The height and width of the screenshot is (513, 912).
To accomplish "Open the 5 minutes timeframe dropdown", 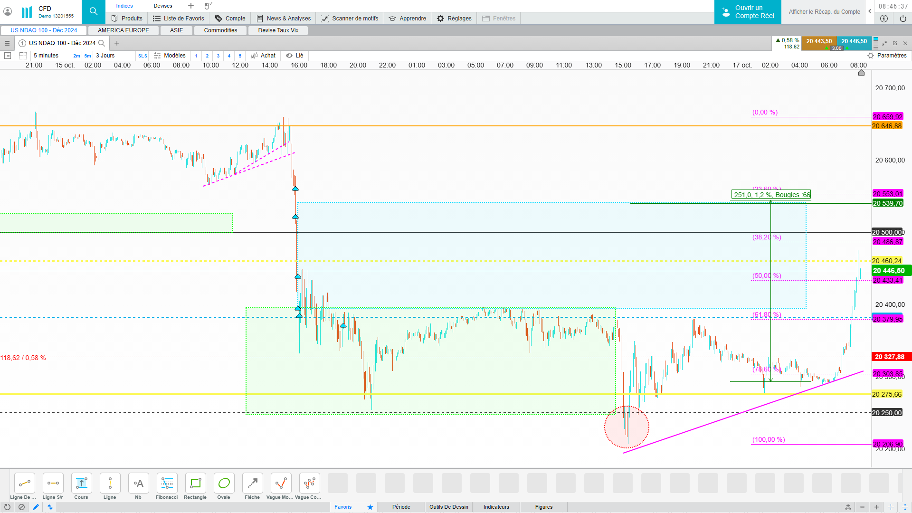I will point(46,56).
